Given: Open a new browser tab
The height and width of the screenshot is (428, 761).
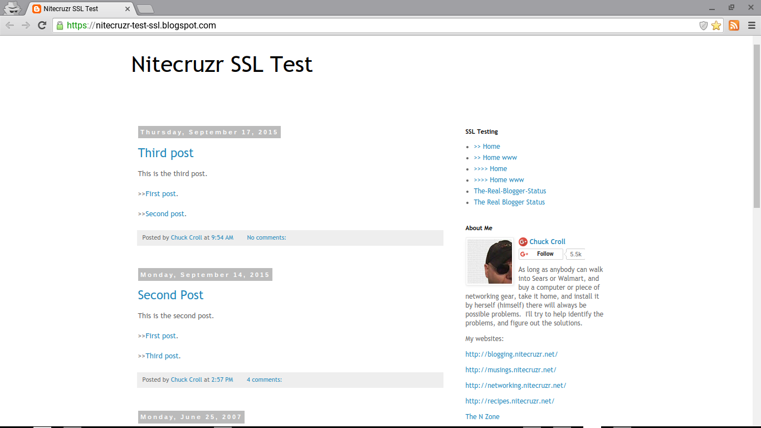Looking at the screenshot, I should click(x=144, y=9).
